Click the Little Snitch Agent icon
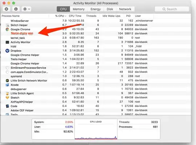Viewport: 196px width, 145px height. click(7, 93)
